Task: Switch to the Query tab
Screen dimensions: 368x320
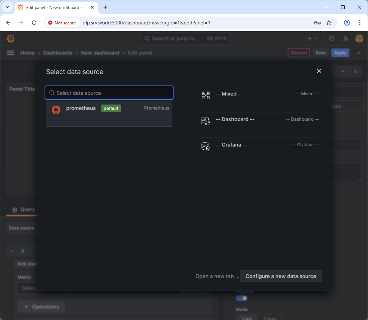Action: coord(24,209)
